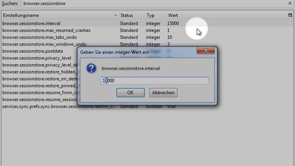Select browser.sessionstore.max_tabs_undo row
The image size is (295, 166).
(147, 37)
